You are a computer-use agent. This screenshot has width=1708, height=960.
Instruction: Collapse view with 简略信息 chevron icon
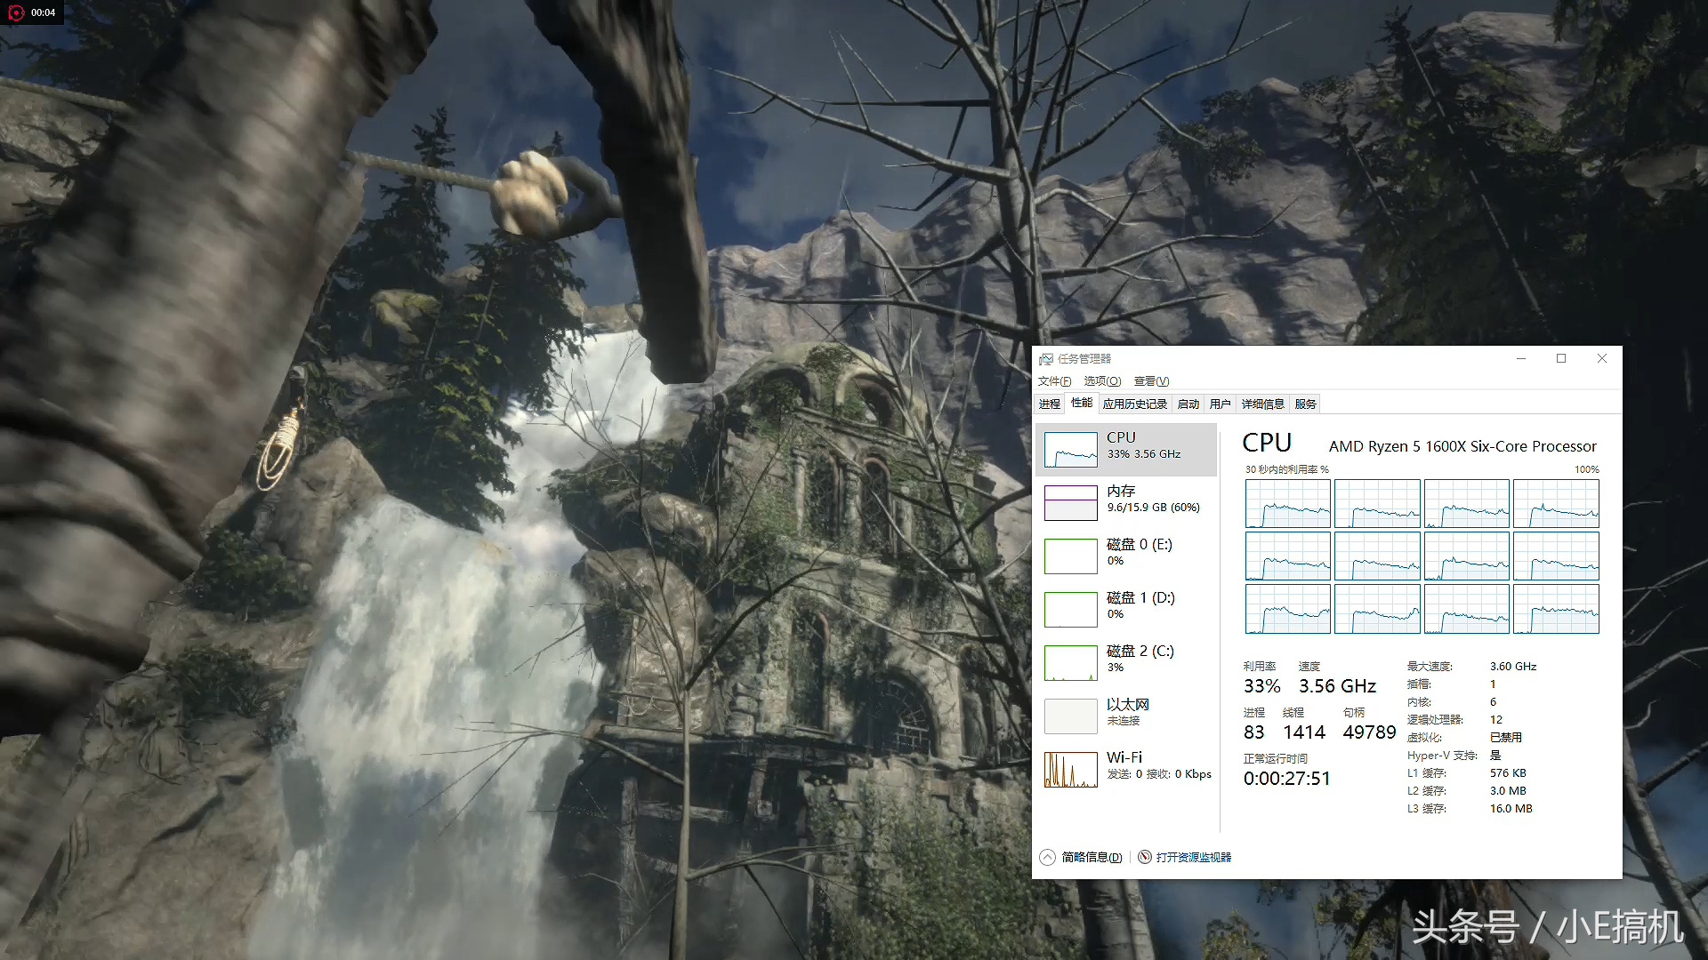click(x=1047, y=857)
